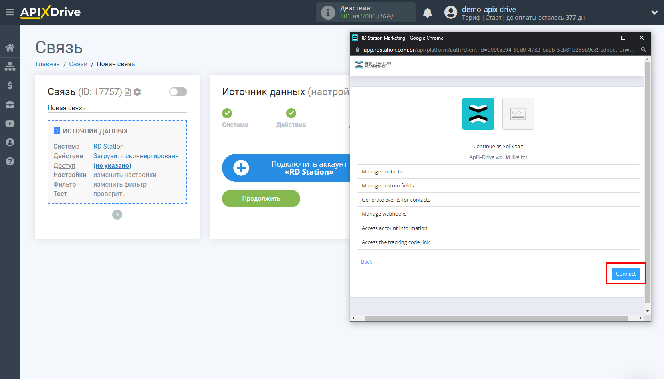
Task: Click the demo_apix-drive user avatar
Action: point(451,12)
